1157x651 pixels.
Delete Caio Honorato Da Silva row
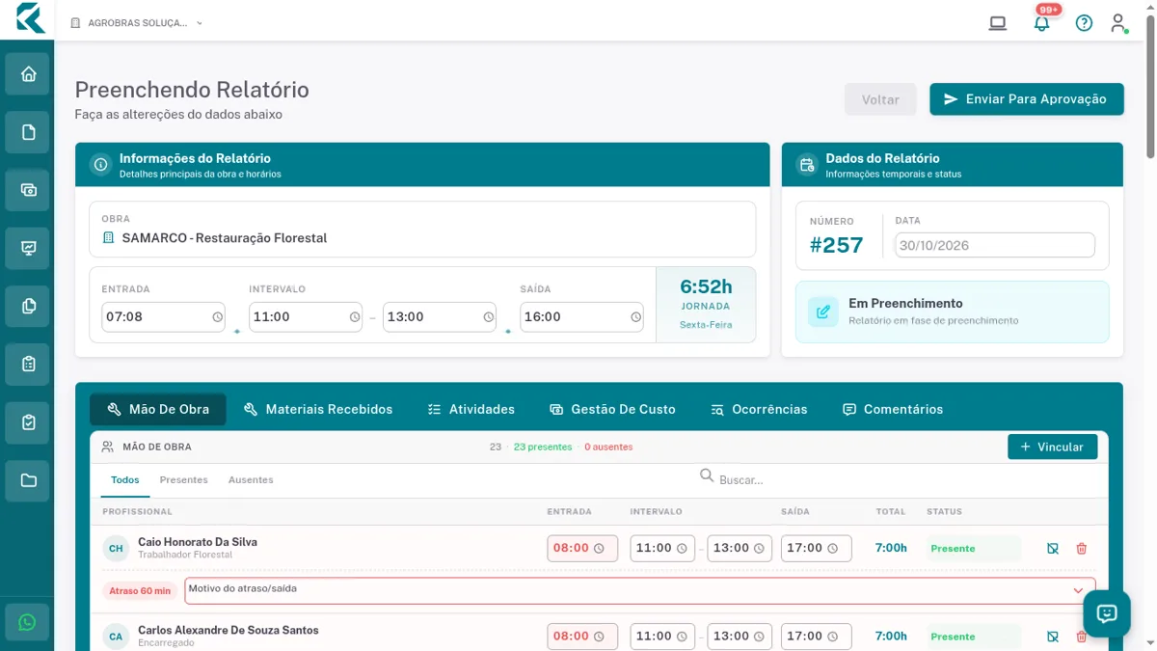coord(1082,549)
